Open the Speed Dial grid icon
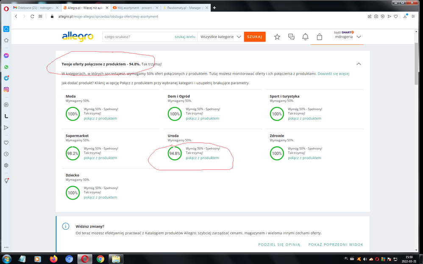The height and width of the screenshot is (264, 423). coord(40,16)
